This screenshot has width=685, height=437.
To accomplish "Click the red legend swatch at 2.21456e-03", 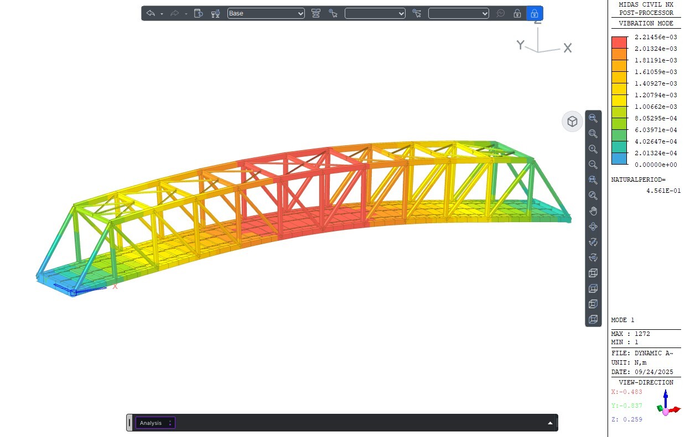I will click(x=619, y=42).
